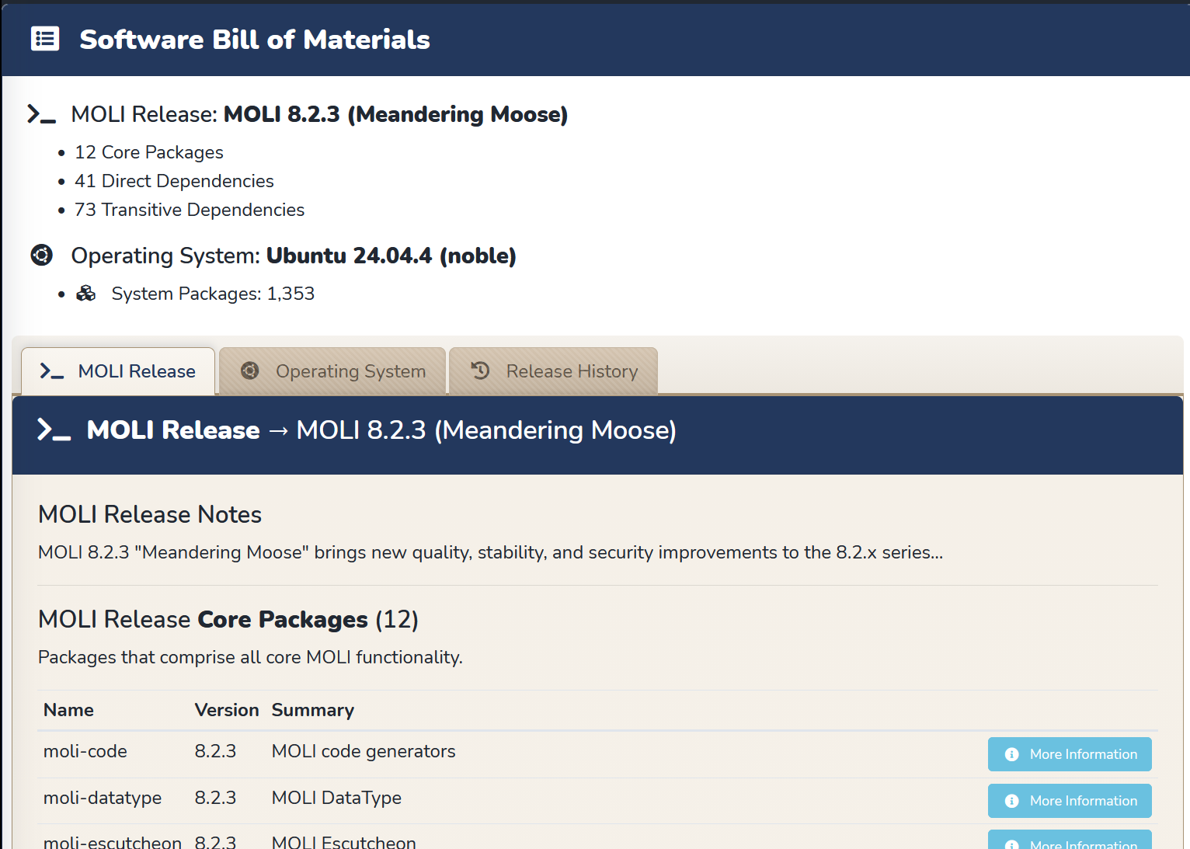Click the Summary column header
Image resolution: width=1190 pixels, height=849 pixels.
click(313, 710)
